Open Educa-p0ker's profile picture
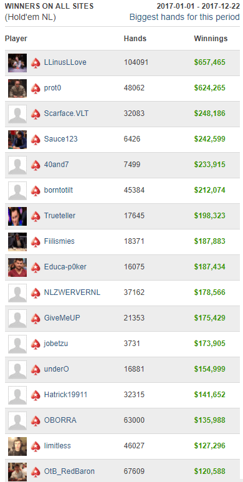Viewport: 243px width, 482px height. click(x=17, y=267)
